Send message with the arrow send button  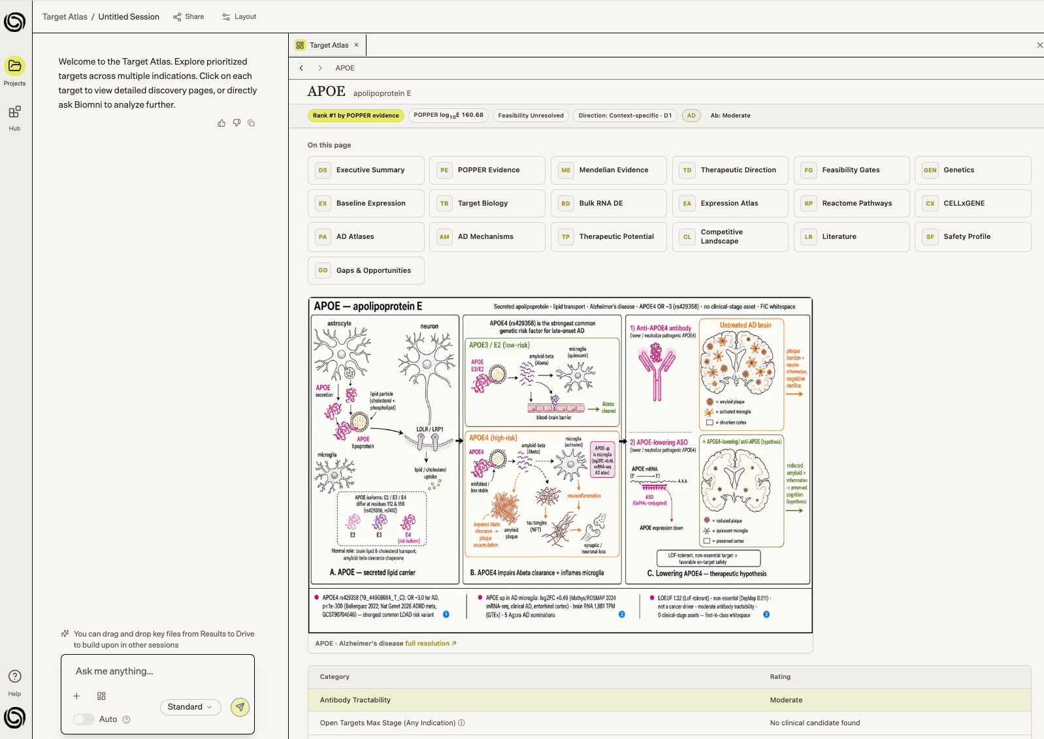pyautogui.click(x=240, y=707)
